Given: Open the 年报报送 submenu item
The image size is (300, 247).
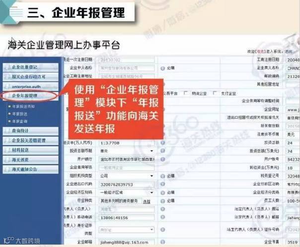Looking at the screenshot, I should click(x=20, y=114).
